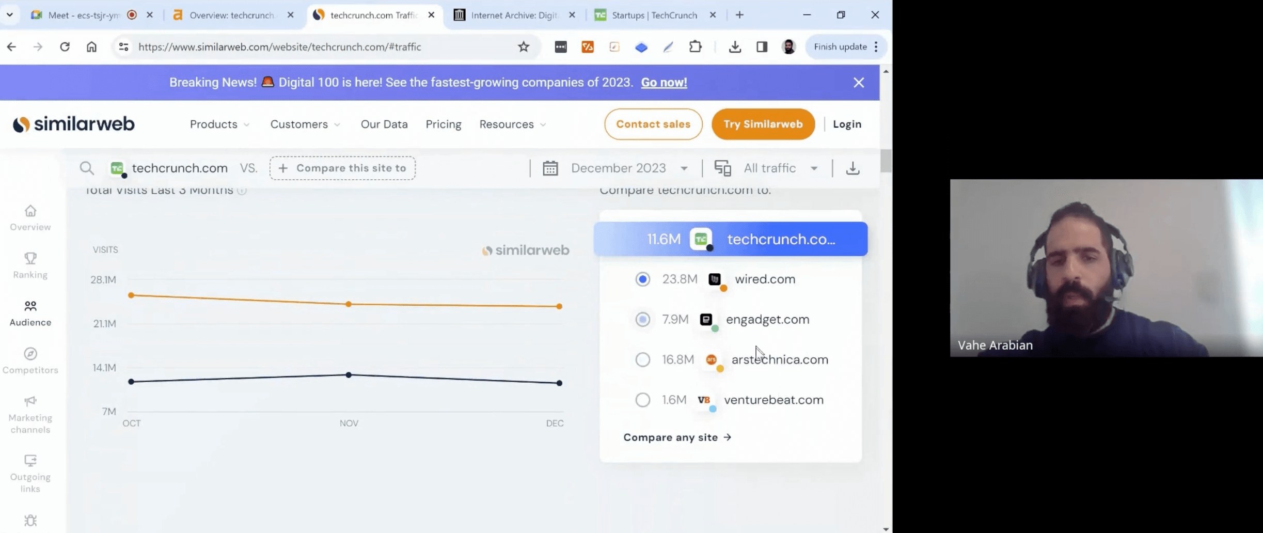Click the Overview home icon in sidebar

tap(30, 211)
